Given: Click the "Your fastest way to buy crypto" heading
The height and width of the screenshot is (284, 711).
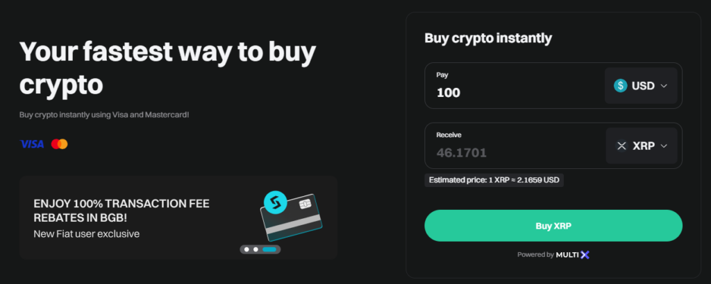Looking at the screenshot, I should tap(167, 67).
